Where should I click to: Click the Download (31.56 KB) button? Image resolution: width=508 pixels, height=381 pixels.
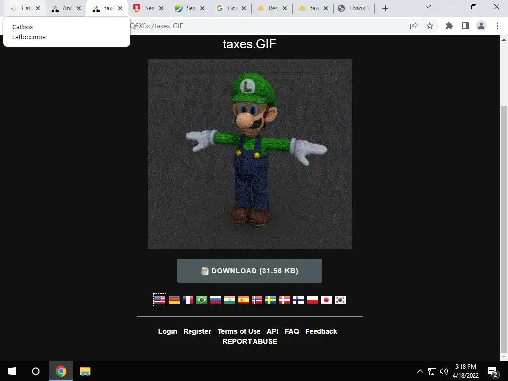250,271
